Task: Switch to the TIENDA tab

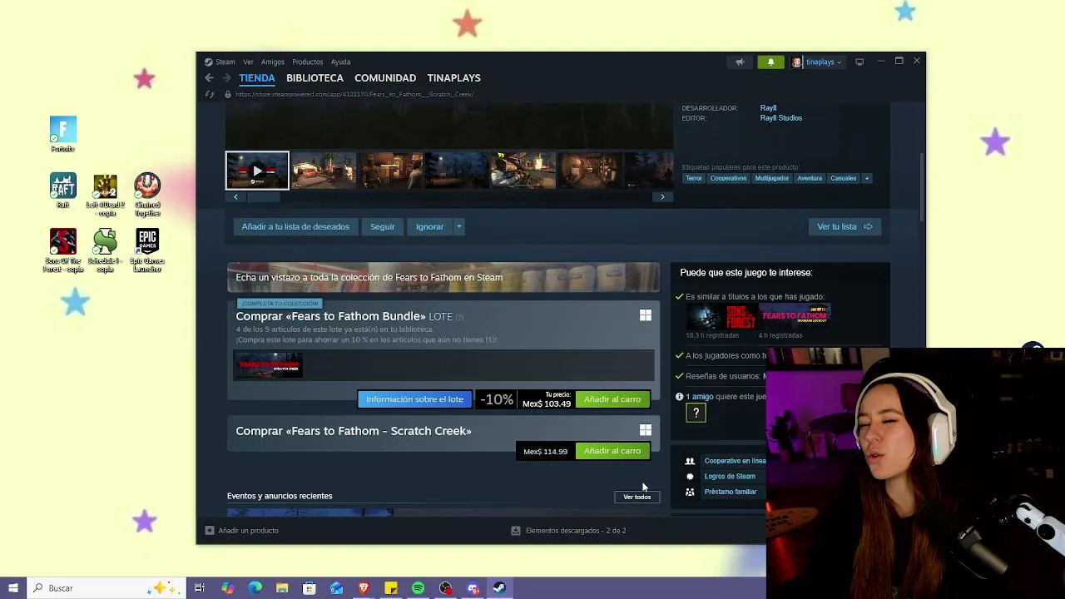Action: point(257,78)
